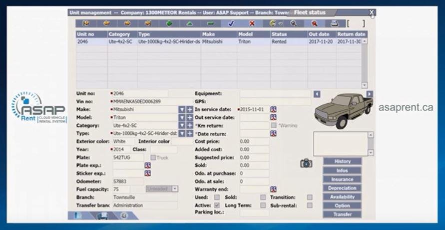
Task: Click grid scrollbar down arrow
Action: [365, 85]
